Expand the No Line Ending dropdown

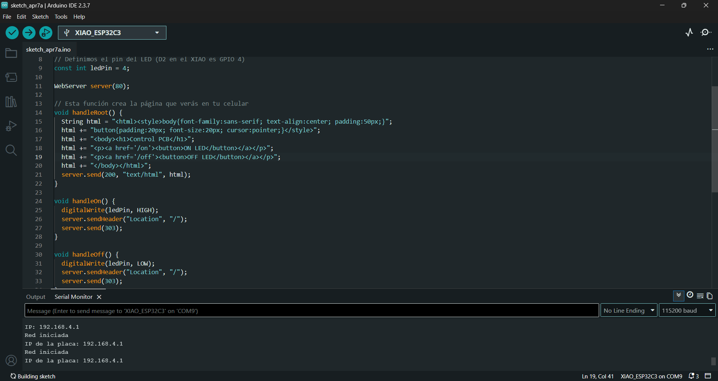[x=629, y=310]
